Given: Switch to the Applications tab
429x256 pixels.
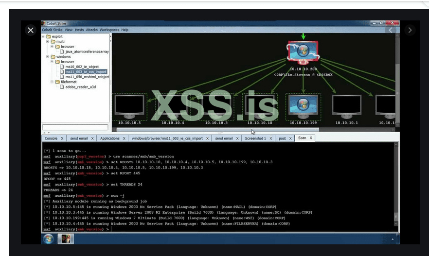Looking at the screenshot, I should click(110, 138).
